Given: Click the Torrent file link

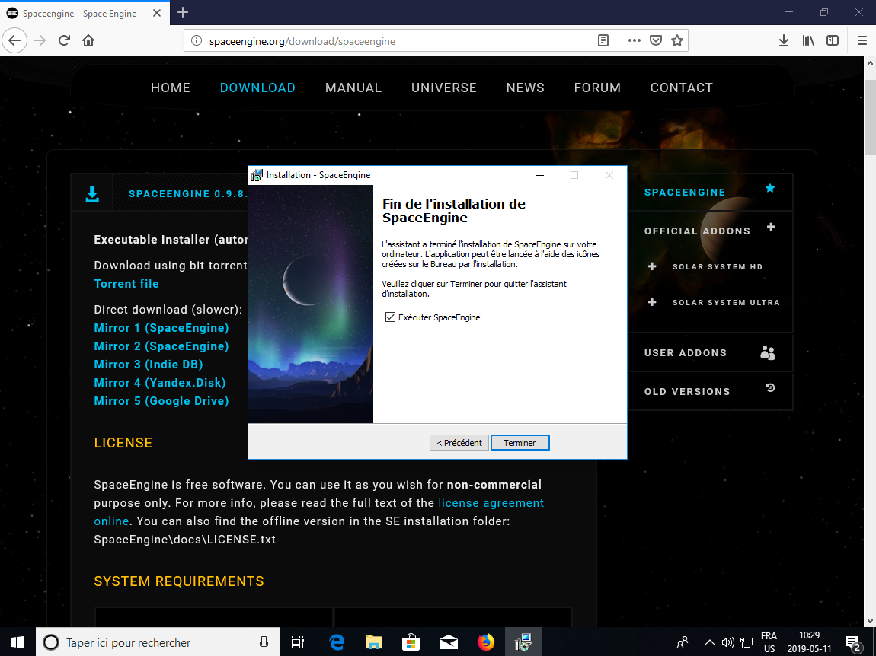Looking at the screenshot, I should (x=126, y=284).
